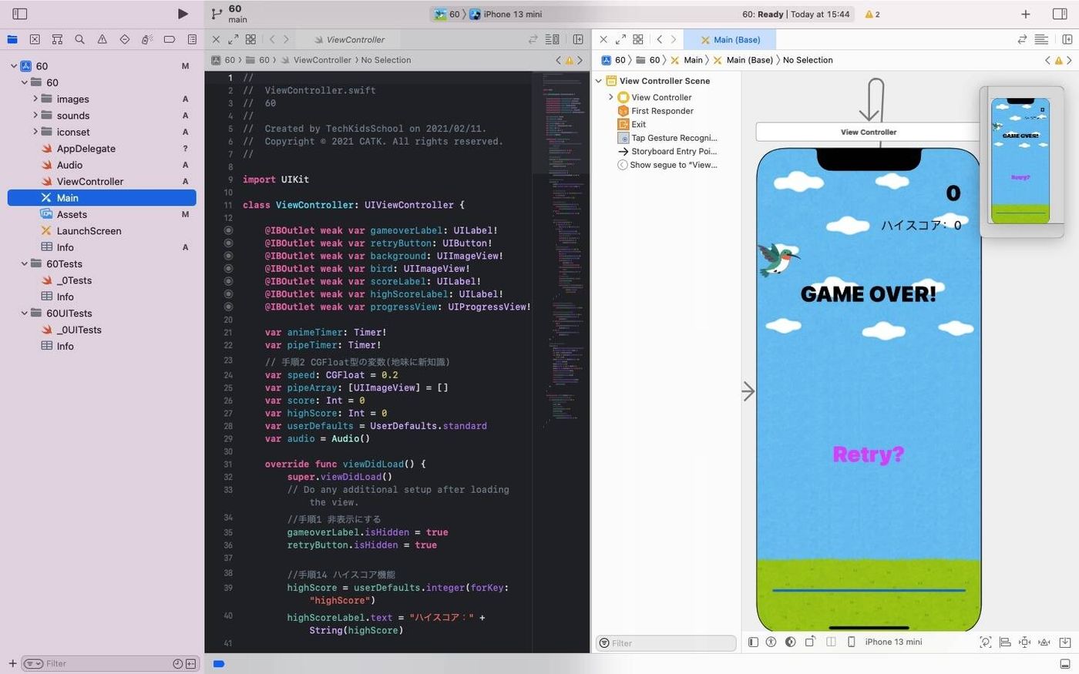
Task: Expand View Controller in the document outline
Action: click(611, 97)
